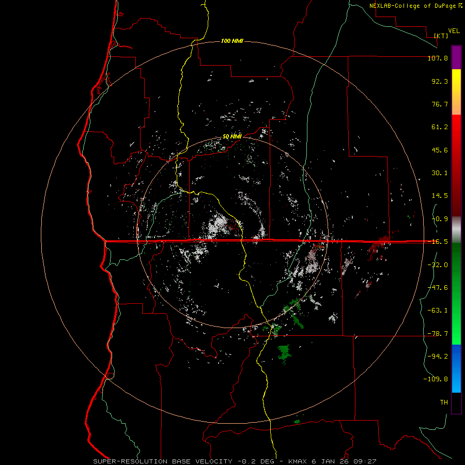Click the -47.6 legend value
The image size is (465, 465).
pos(438,288)
